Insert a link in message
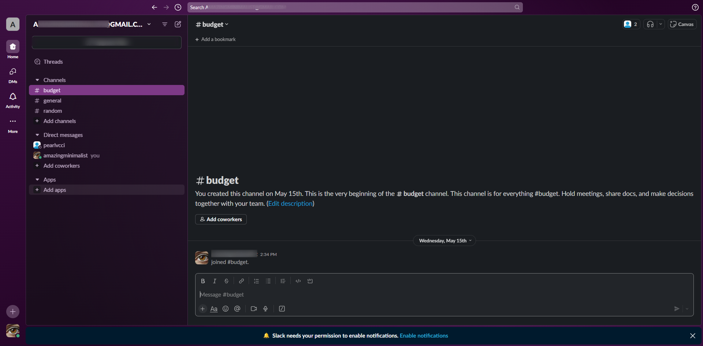 point(241,281)
